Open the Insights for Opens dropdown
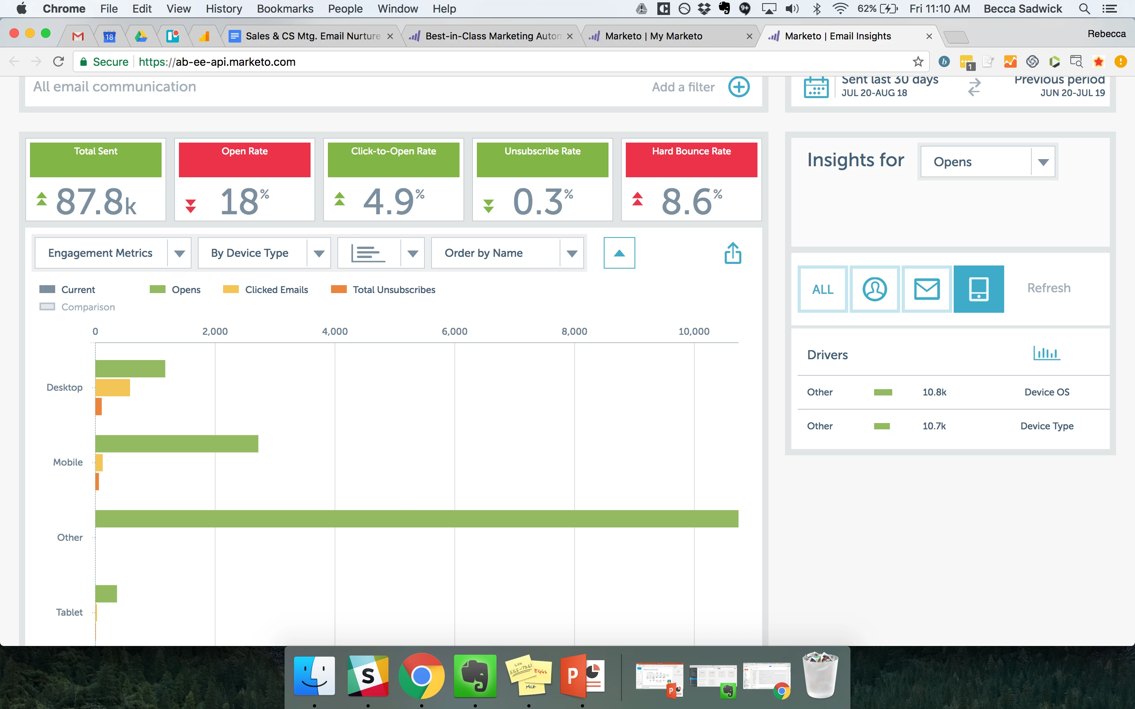This screenshot has width=1135, height=709. 1043,162
